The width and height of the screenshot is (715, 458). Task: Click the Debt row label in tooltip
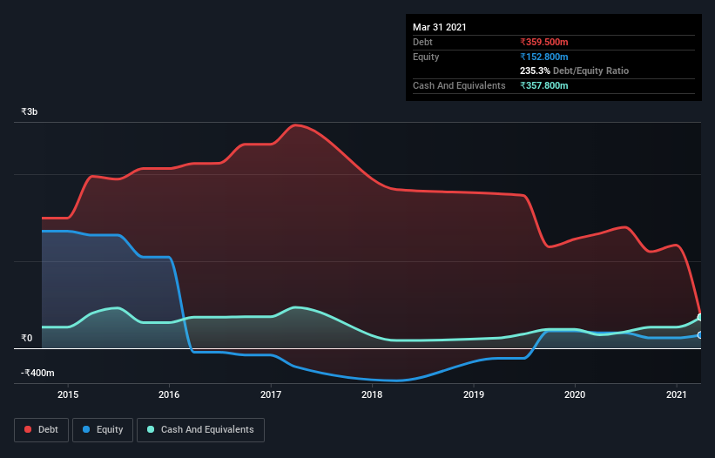click(422, 42)
